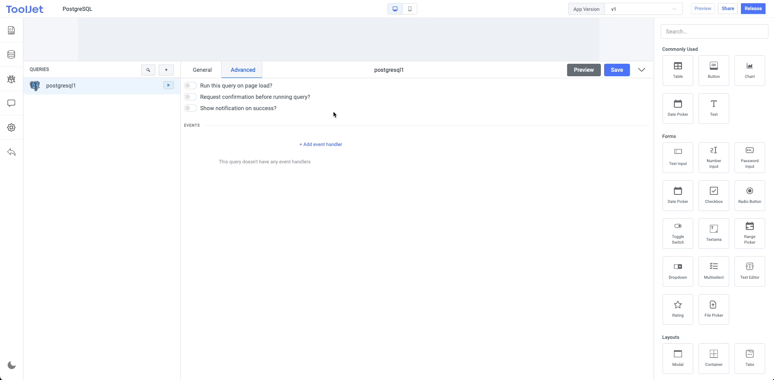Open the App Version v1 dropdown
The width and height of the screenshot is (774, 380).
click(643, 9)
